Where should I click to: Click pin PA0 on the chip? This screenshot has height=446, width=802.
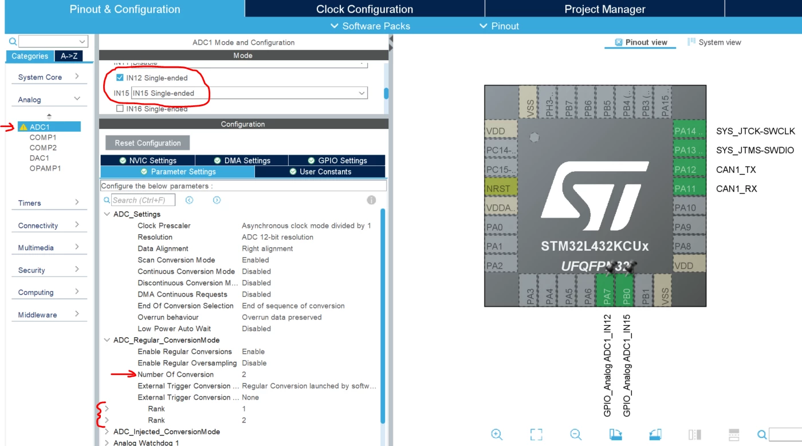pyautogui.click(x=501, y=227)
